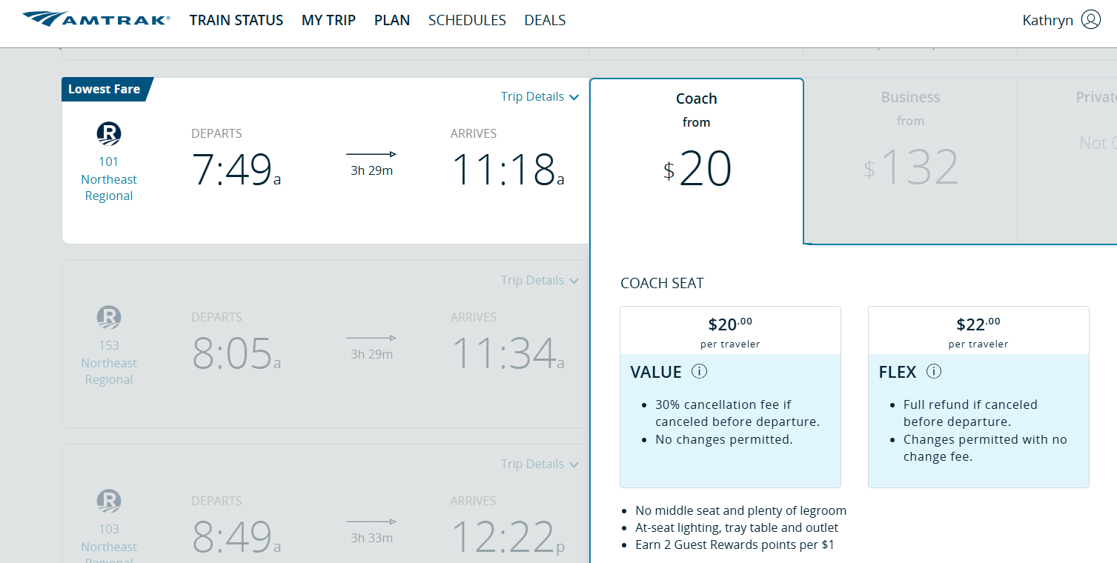The height and width of the screenshot is (563, 1117).
Task: Select the 8:49a departure train card
Action: (x=325, y=504)
